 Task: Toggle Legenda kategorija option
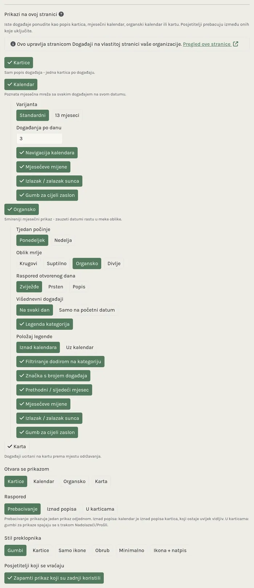(45, 324)
